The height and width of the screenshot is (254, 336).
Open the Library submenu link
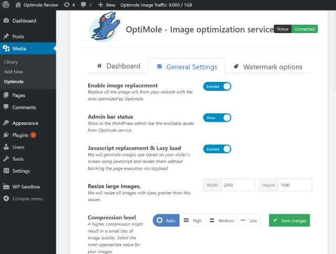click(x=10, y=62)
